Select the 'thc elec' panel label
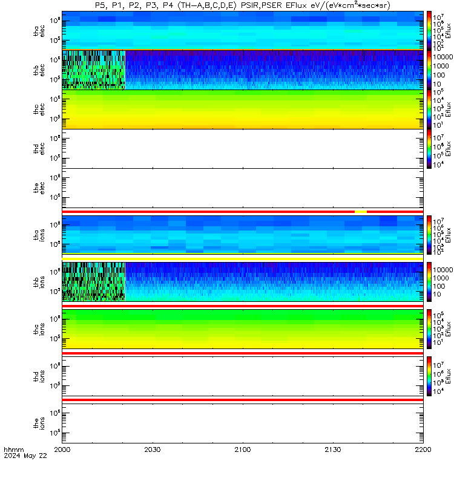The height and width of the screenshot is (484, 454). pos(39,110)
